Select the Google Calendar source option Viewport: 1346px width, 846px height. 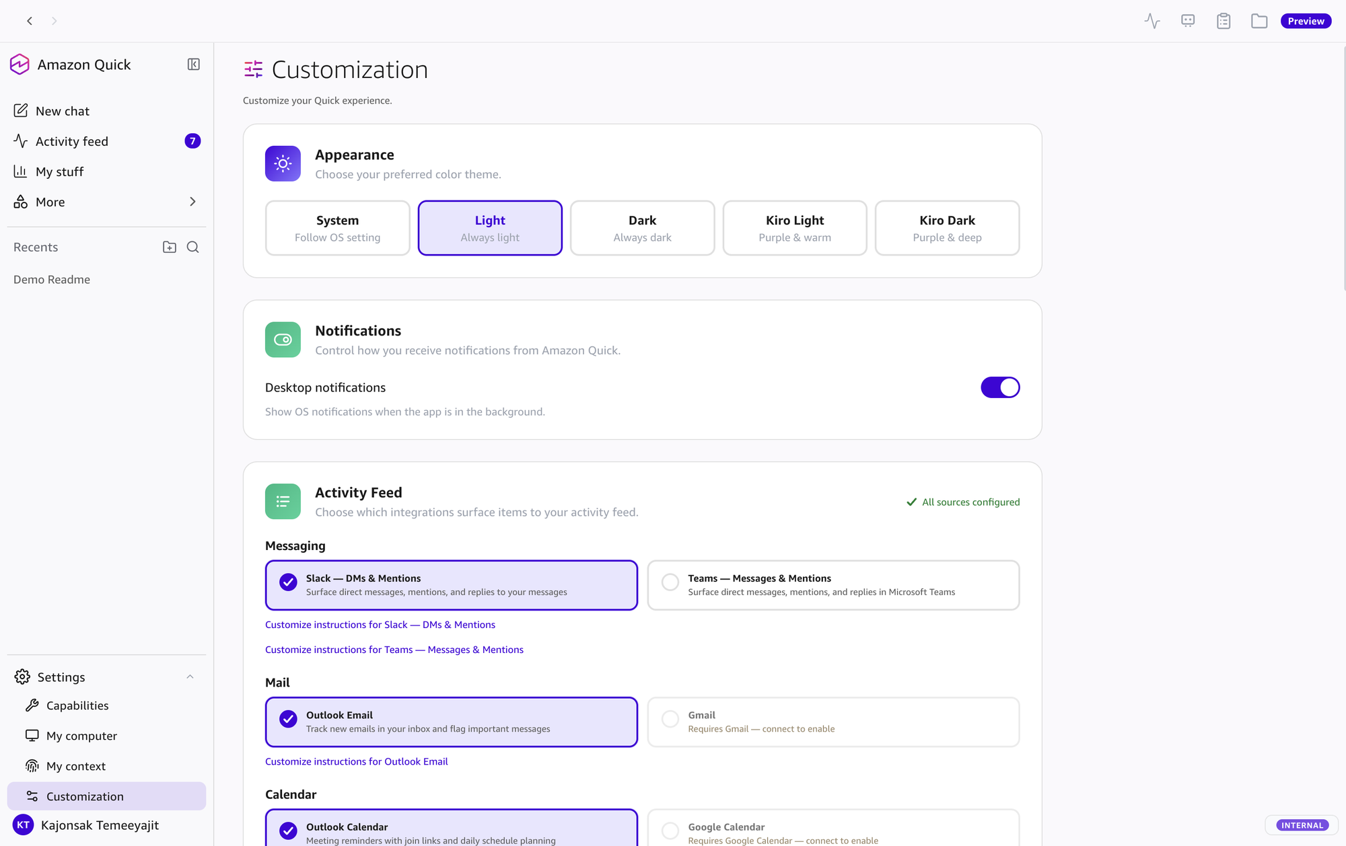833,828
